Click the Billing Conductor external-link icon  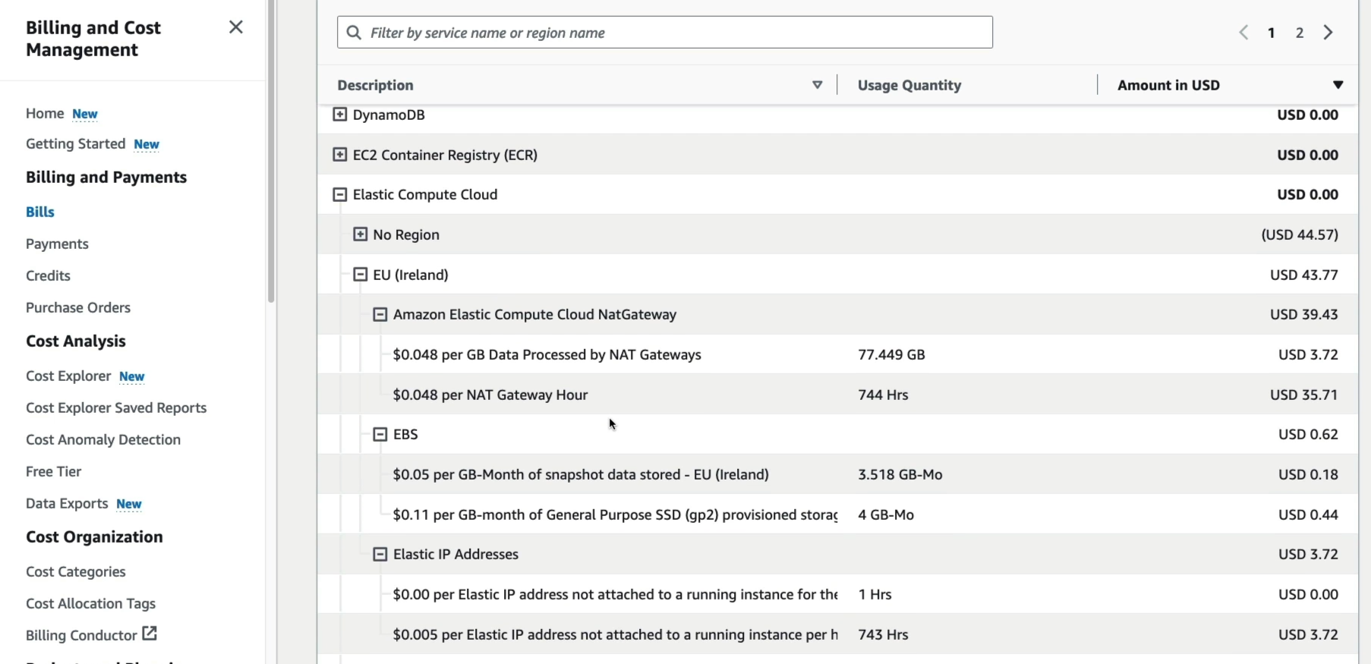click(x=150, y=633)
